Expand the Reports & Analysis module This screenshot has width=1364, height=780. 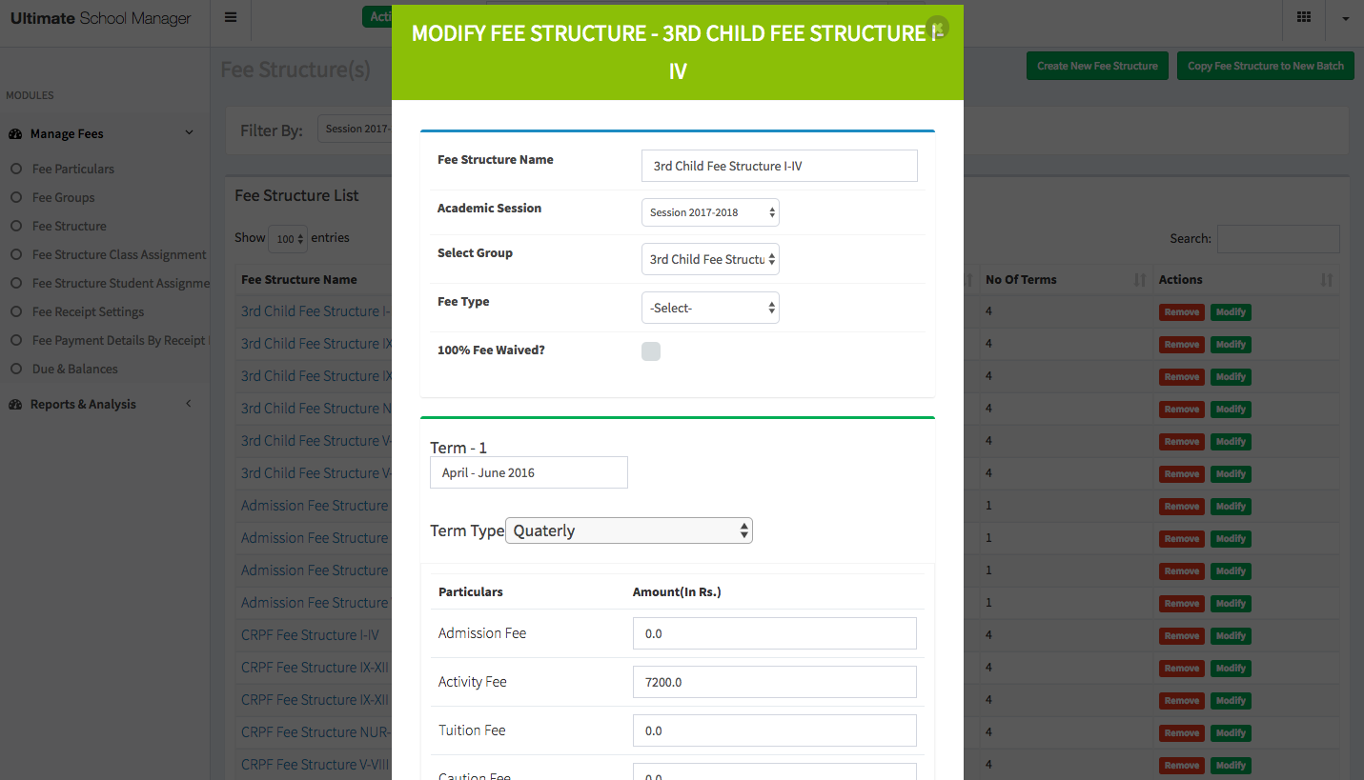tap(189, 404)
